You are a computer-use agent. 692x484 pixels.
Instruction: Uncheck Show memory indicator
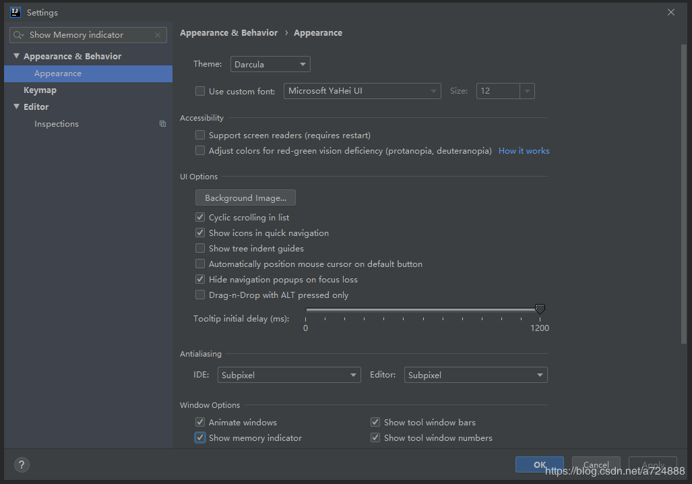[x=200, y=437]
